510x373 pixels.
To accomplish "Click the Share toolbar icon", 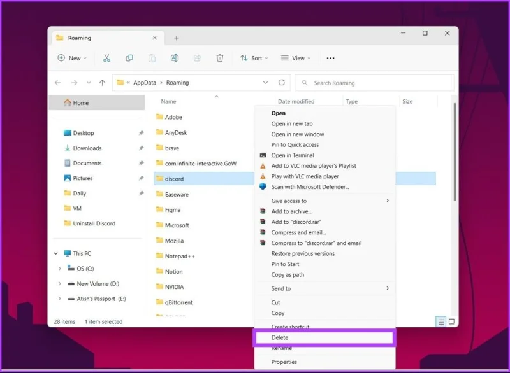I will coord(197,58).
